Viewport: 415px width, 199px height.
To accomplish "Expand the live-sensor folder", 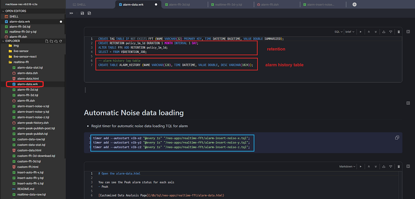I will pyautogui.click(x=21, y=51).
